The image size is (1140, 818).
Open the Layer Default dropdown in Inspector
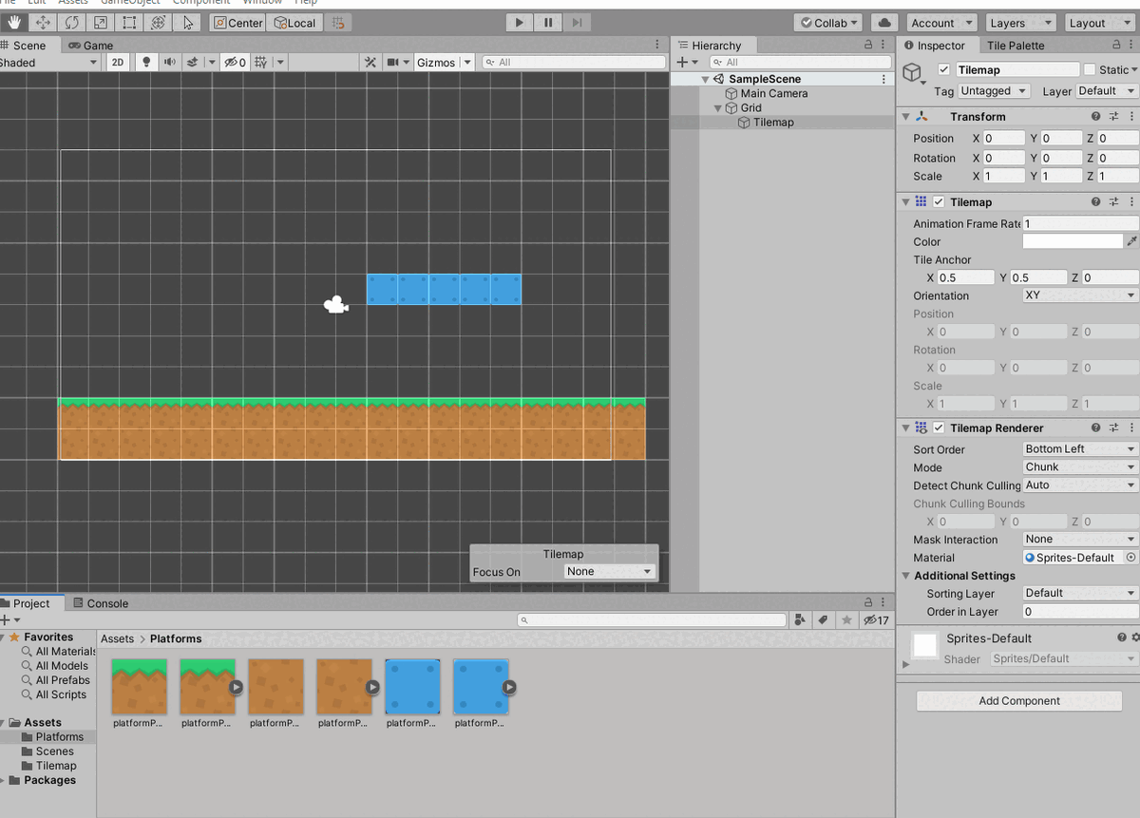(x=1107, y=91)
